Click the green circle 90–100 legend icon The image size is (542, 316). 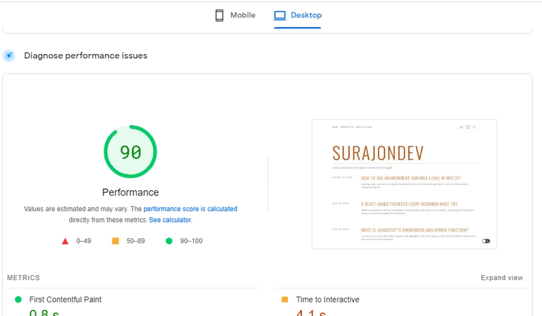tap(169, 241)
